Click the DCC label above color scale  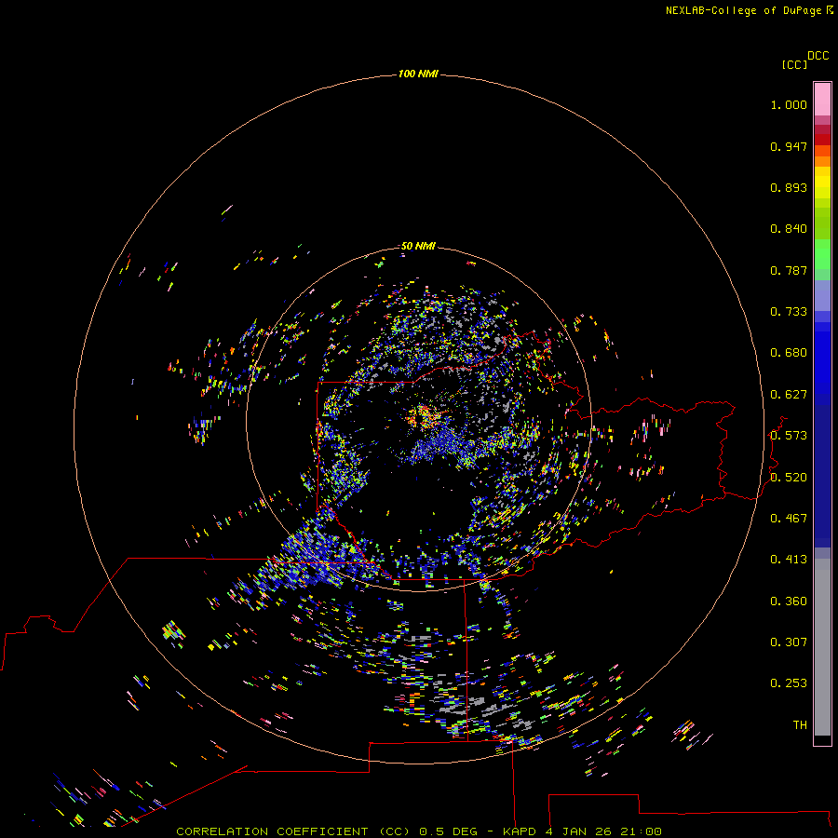click(818, 56)
